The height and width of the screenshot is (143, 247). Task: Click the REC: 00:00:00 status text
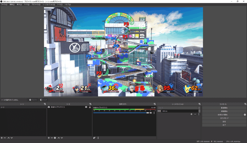(x=218, y=141)
